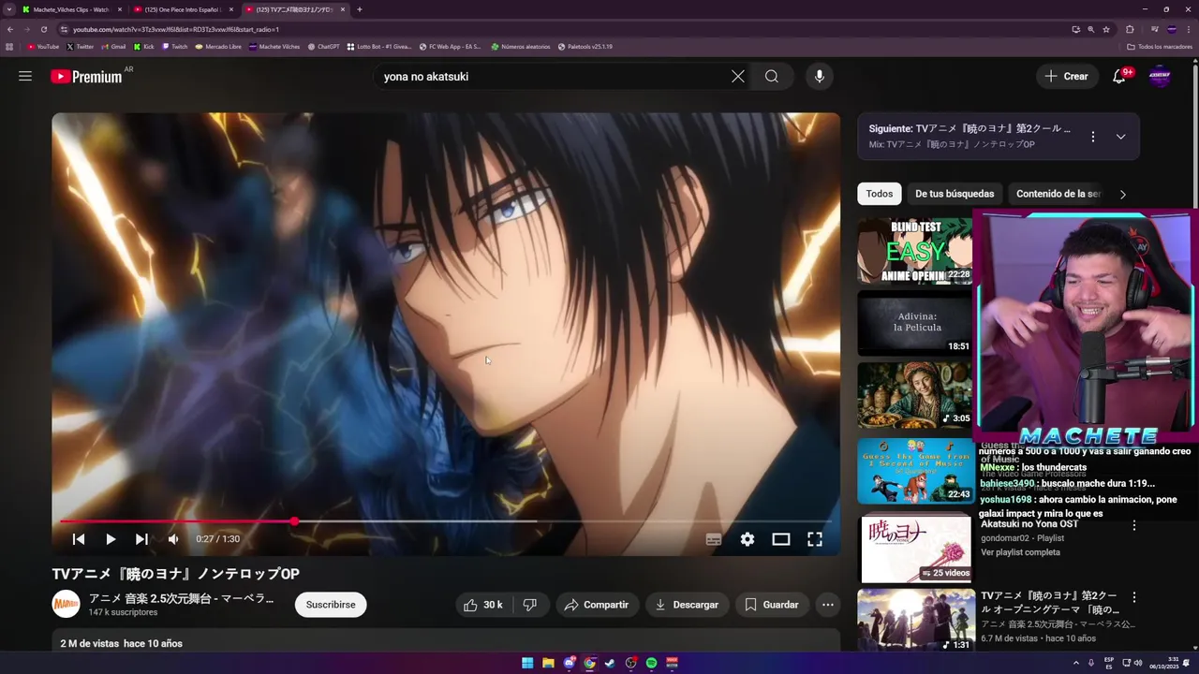Viewport: 1199px width, 674px height.
Task: Switch to theater mode
Action: coord(780,539)
